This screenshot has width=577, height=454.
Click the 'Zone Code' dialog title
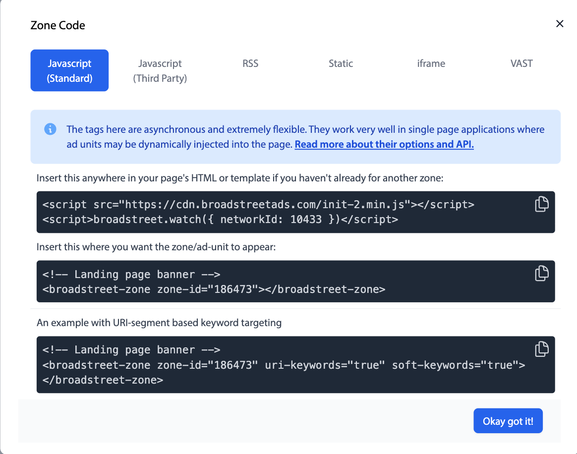pos(58,25)
